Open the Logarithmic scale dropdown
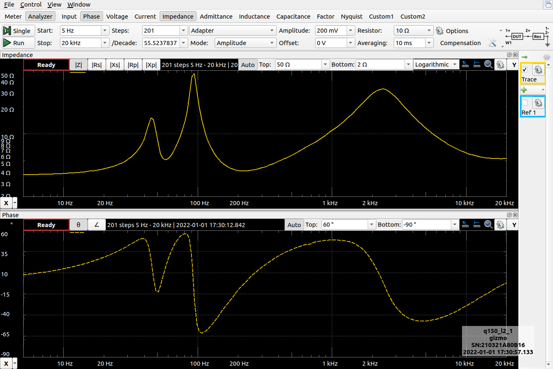 (436, 65)
